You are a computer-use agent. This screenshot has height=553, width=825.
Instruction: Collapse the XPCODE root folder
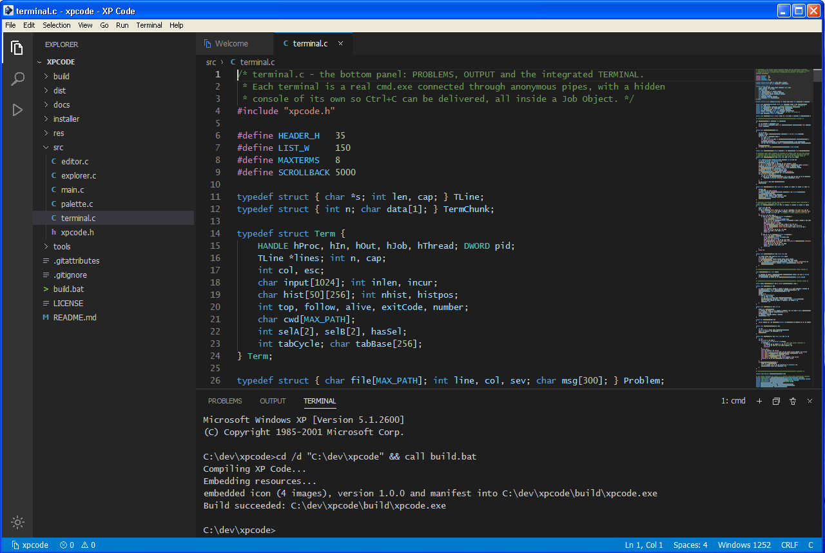pyautogui.click(x=40, y=62)
